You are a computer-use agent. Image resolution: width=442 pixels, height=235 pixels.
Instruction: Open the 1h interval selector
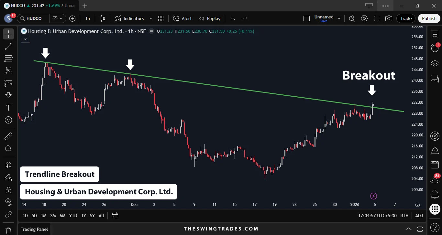88,18
